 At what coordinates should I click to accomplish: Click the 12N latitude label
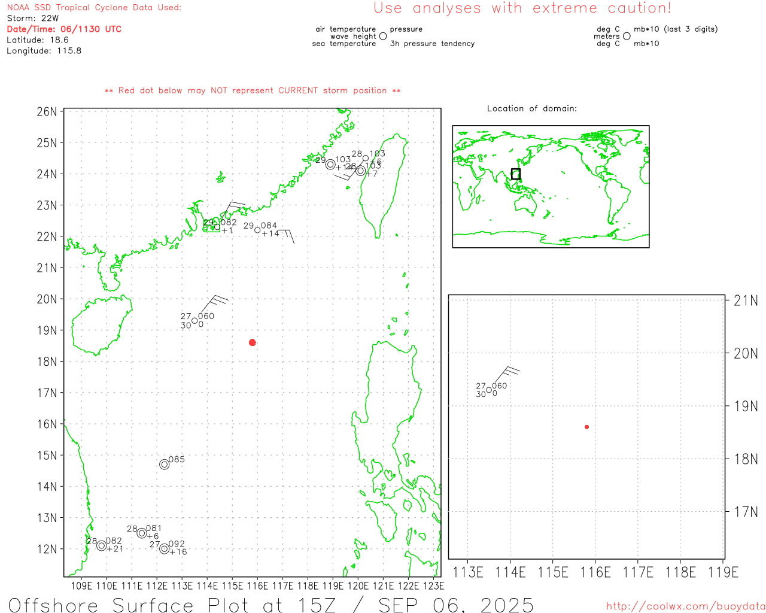coord(47,549)
